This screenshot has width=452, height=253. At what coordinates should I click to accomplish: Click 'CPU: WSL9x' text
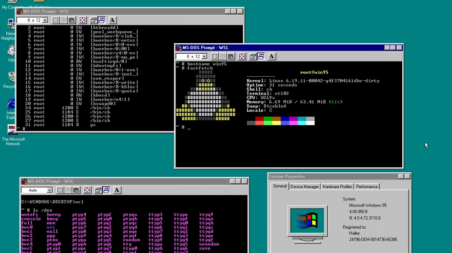click(x=261, y=98)
